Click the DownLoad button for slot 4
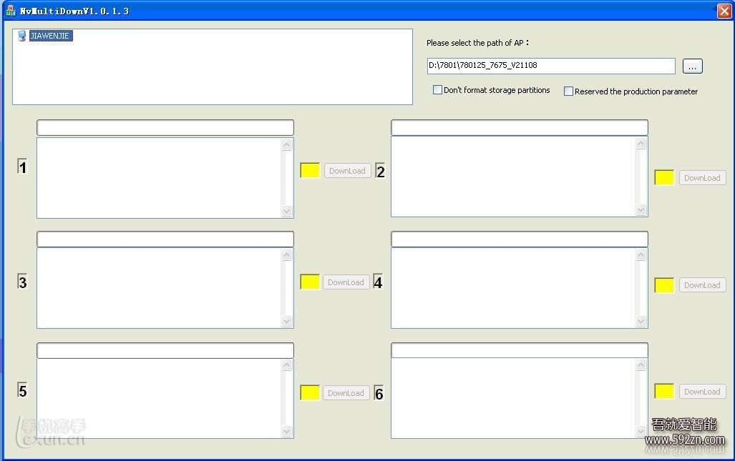 point(701,285)
